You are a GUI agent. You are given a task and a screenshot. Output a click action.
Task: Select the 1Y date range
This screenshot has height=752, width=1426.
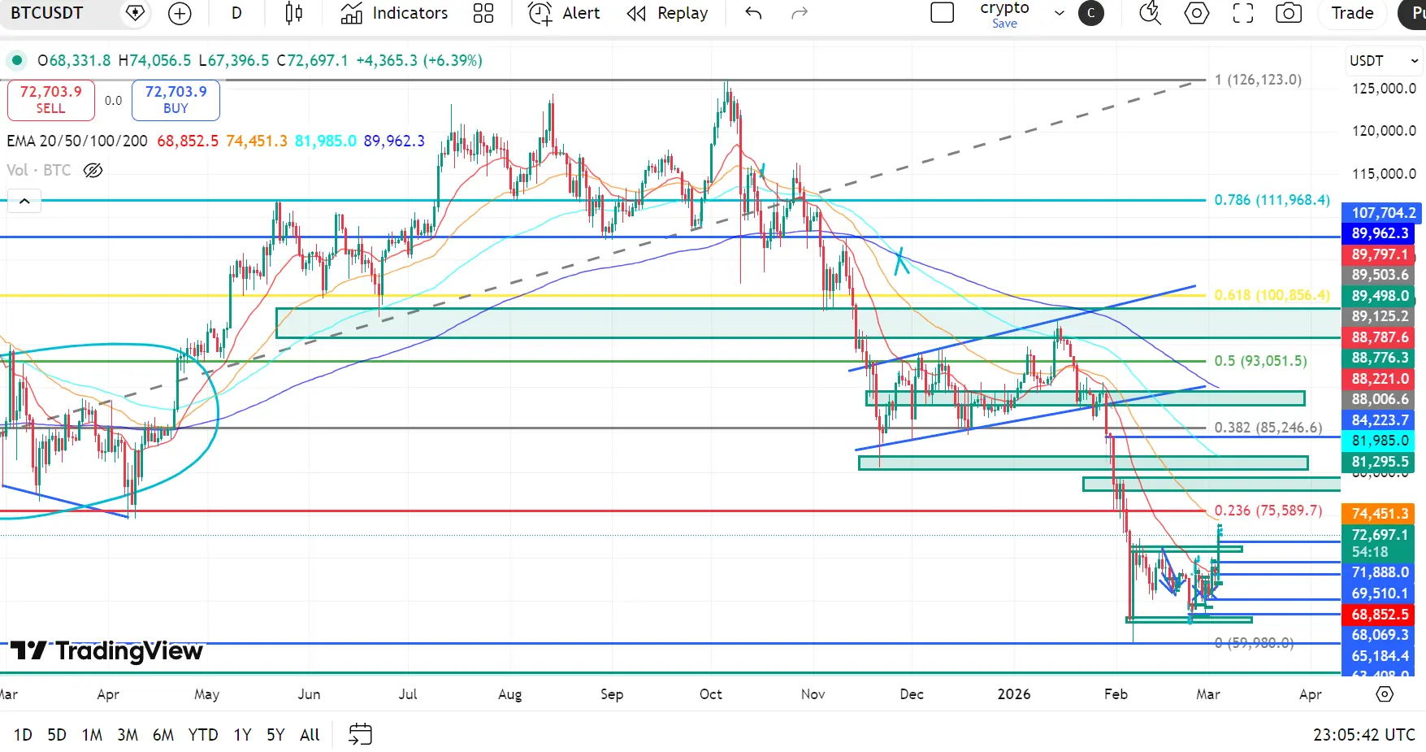click(242, 735)
